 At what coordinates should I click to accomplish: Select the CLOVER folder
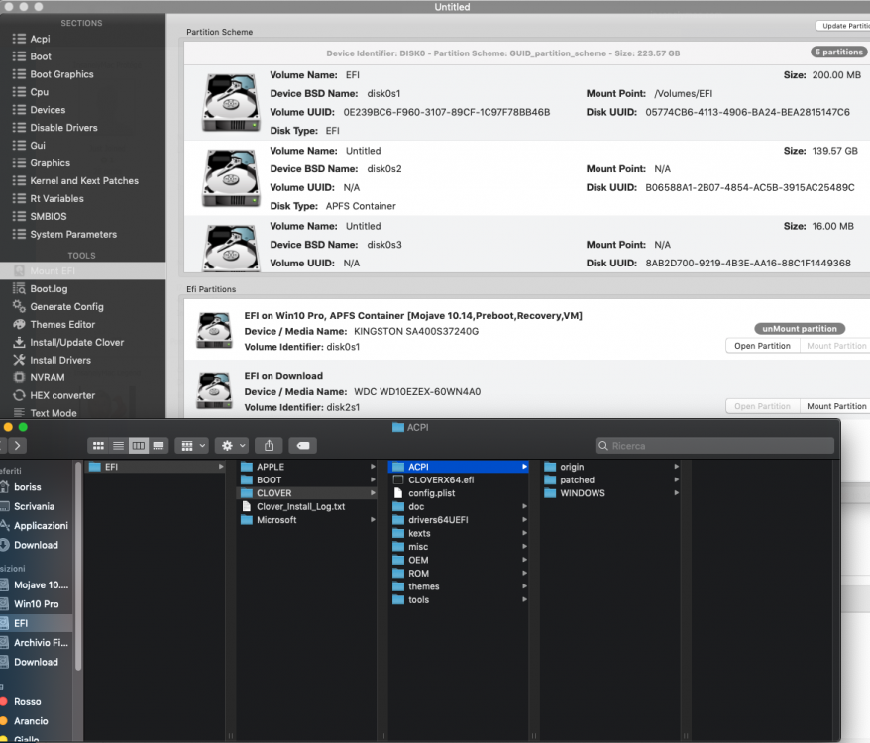click(307, 493)
